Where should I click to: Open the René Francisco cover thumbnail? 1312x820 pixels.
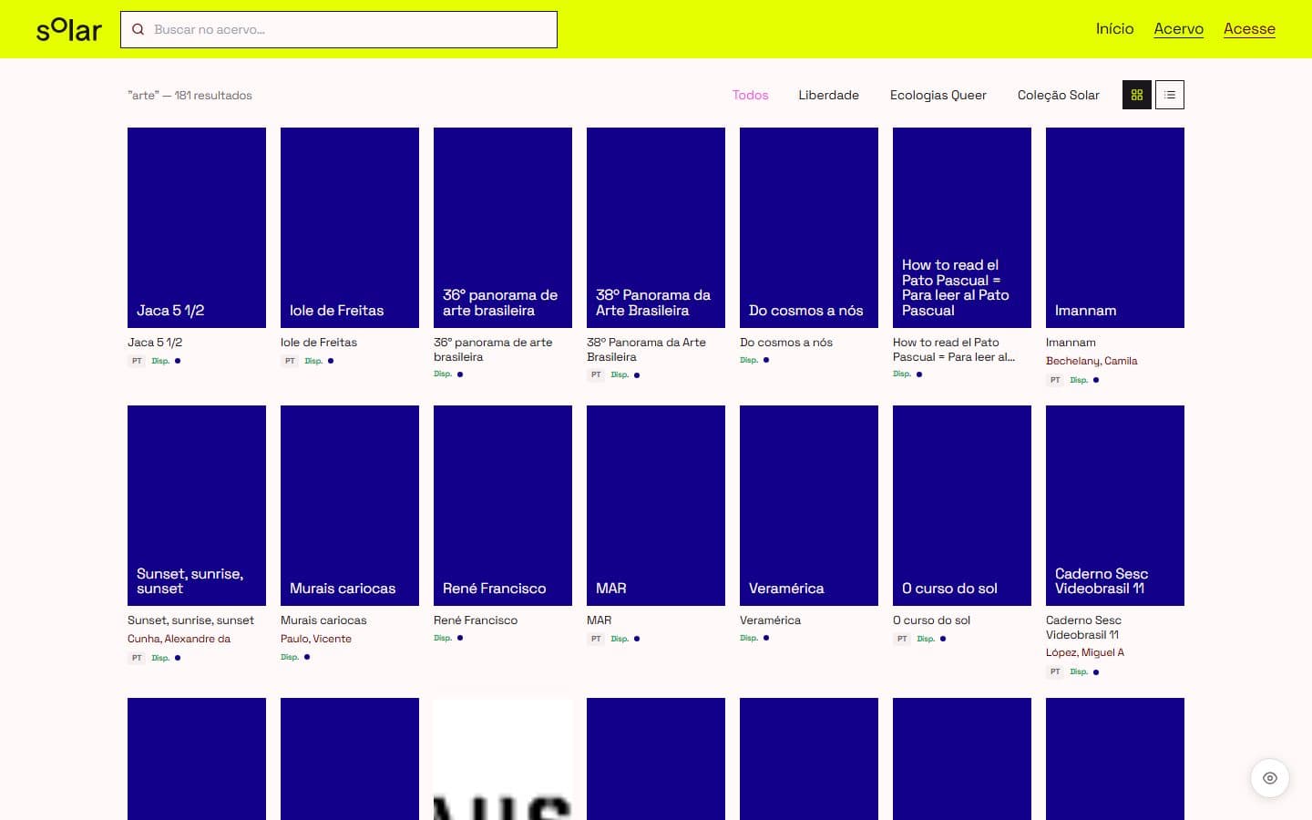point(503,506)
